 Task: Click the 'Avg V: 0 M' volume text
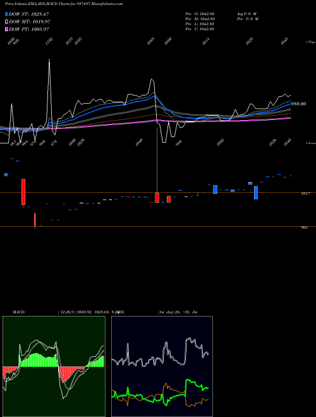coord(246,14)
